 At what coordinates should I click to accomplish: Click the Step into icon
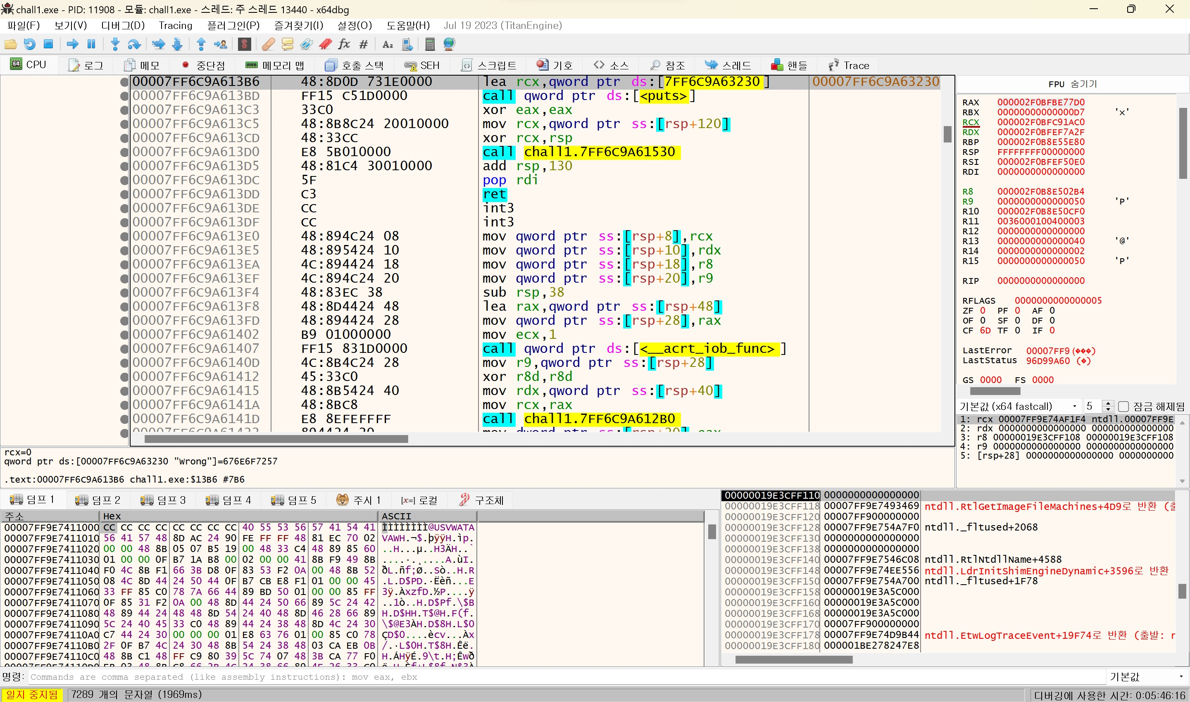(115, 45)
